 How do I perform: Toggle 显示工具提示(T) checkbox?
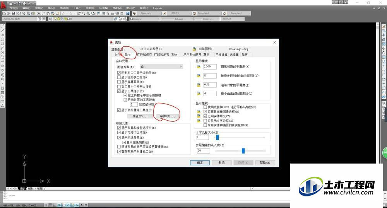point(119,91)
